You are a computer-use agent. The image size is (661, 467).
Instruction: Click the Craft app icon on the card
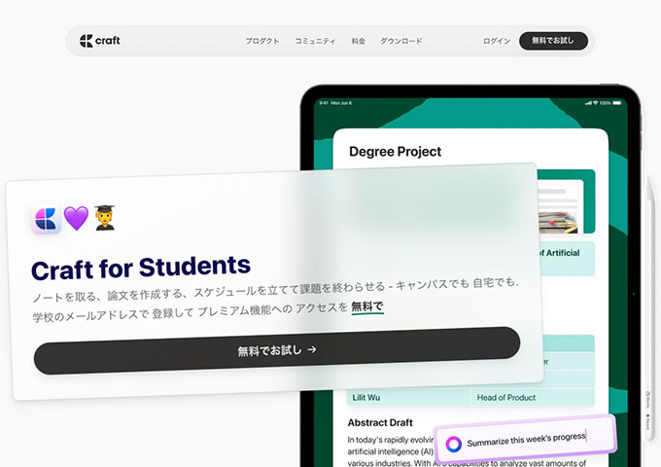point(47,220)
